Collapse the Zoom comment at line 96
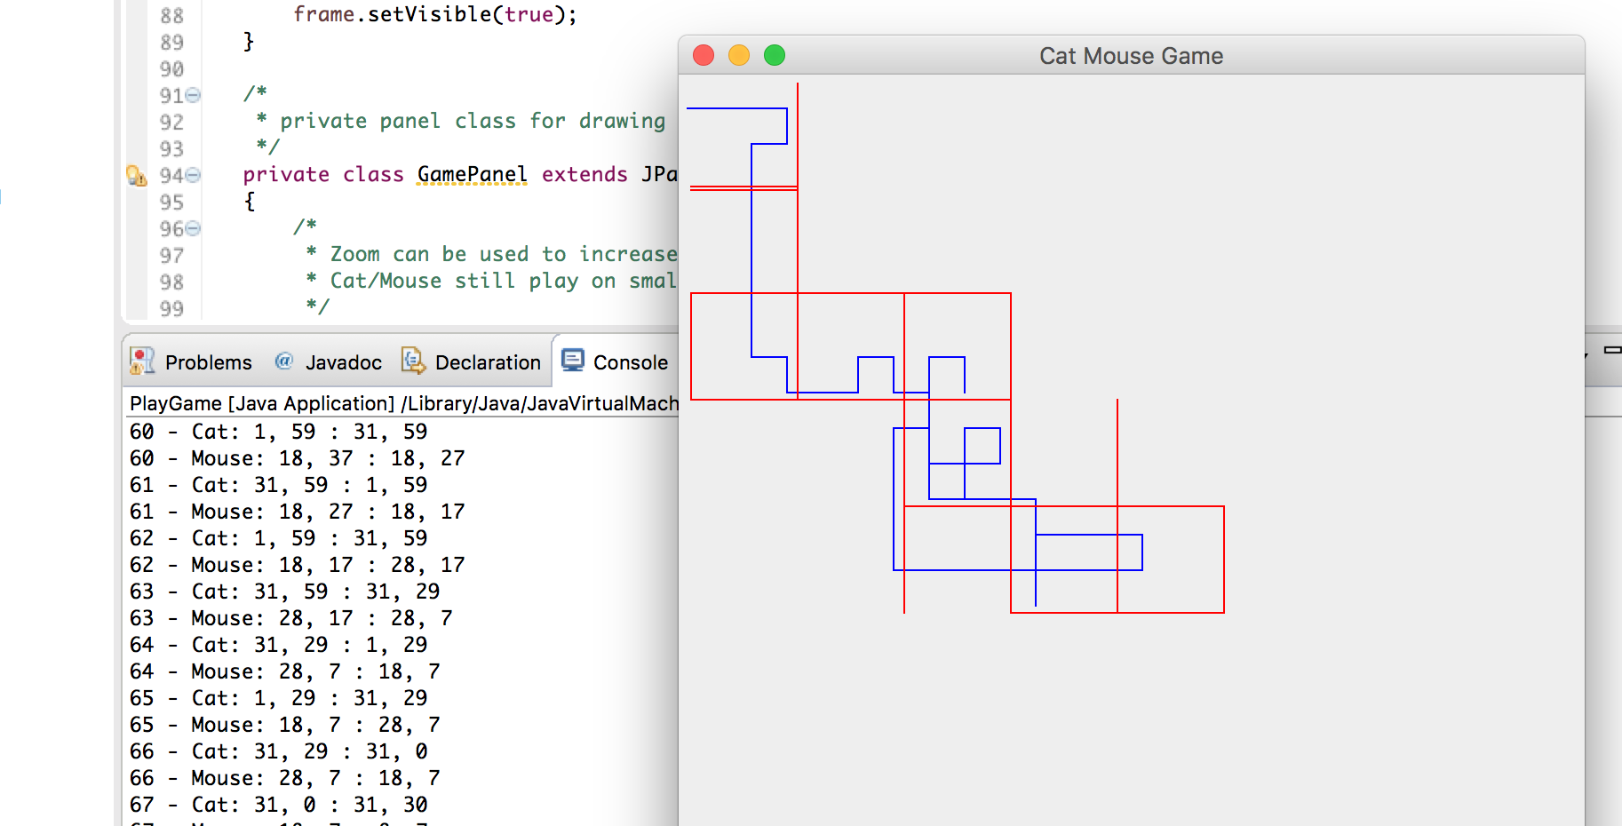This screenshot has height=826, width=1622. (193, 228)
